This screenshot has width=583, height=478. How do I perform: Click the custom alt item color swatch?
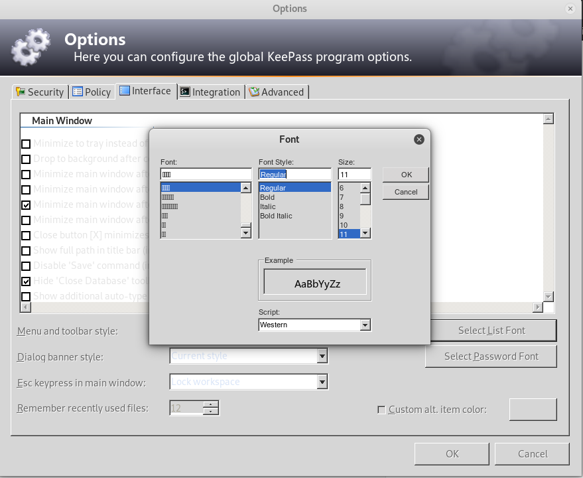coord(533,410)
